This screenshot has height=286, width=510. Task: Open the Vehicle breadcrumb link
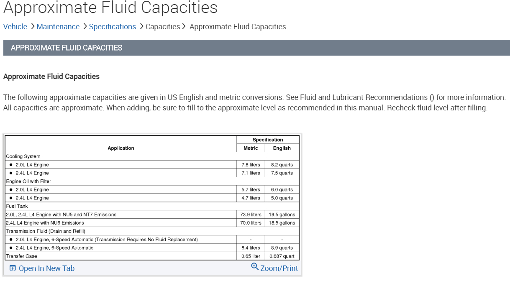15,27
